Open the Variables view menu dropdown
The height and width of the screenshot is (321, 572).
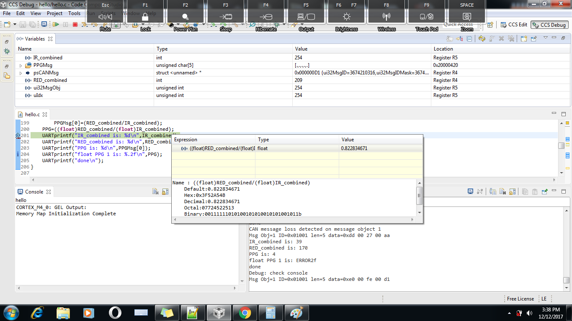click(x=545, y=38)
